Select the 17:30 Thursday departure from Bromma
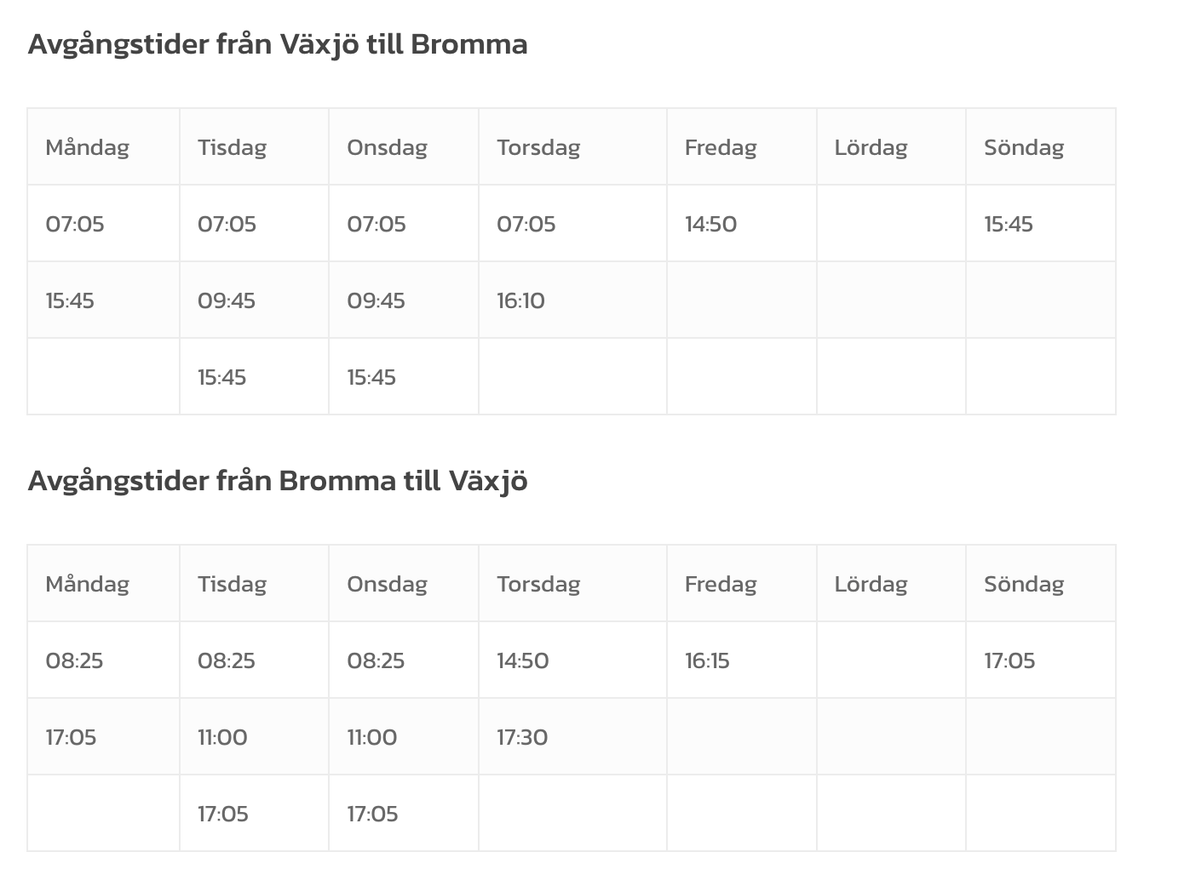The height and width of the screenshot is (892, 1184). pos(522,737)
